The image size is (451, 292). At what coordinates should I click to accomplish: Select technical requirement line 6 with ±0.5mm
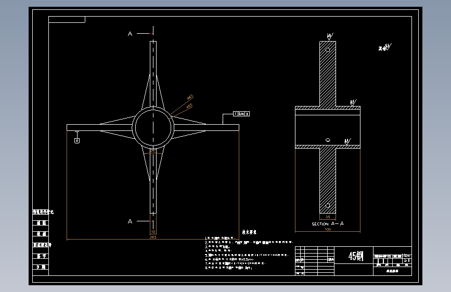(x=229, y=259)
